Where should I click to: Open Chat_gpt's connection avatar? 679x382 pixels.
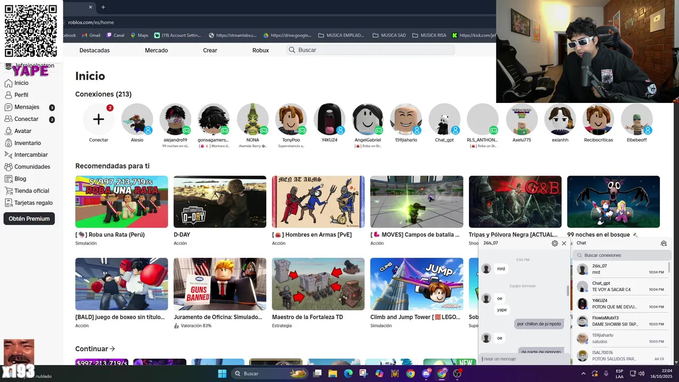point(445,119)
